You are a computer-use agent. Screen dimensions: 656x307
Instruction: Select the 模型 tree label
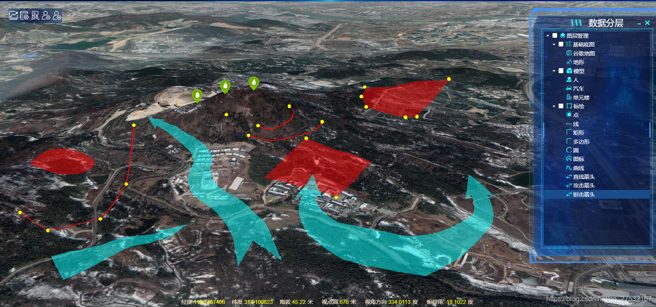(x=579, y=71)
